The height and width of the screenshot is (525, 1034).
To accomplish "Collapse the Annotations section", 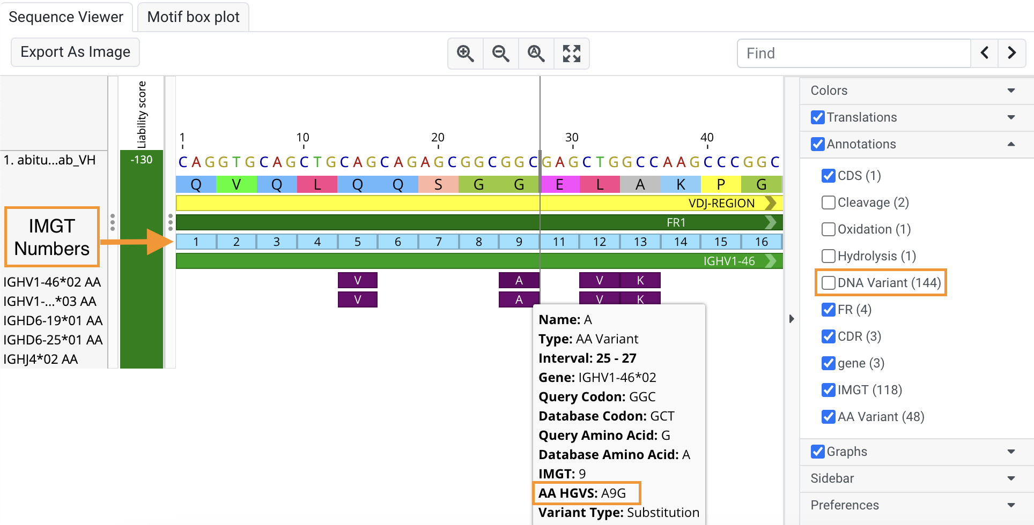I will 1012,144.
